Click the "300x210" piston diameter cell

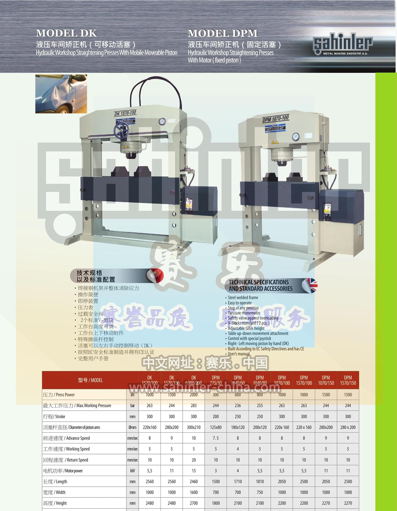click(194, 427)
